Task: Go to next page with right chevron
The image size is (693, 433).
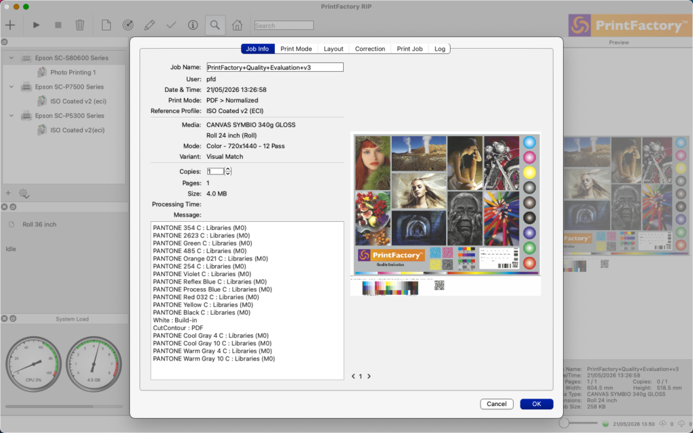Action: 369,376
